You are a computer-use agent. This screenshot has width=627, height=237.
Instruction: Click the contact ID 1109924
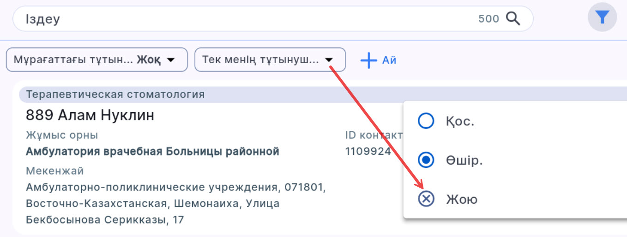click(368, 151)
